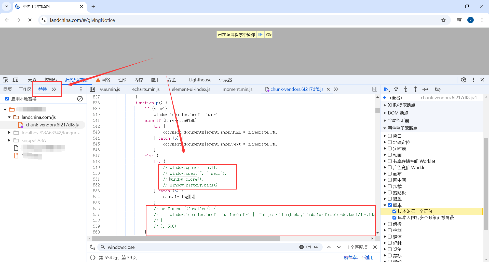This screenshot has width=489, height=262.
Task: Open the Lighthouse panel
Action: (x=200, y=80)
